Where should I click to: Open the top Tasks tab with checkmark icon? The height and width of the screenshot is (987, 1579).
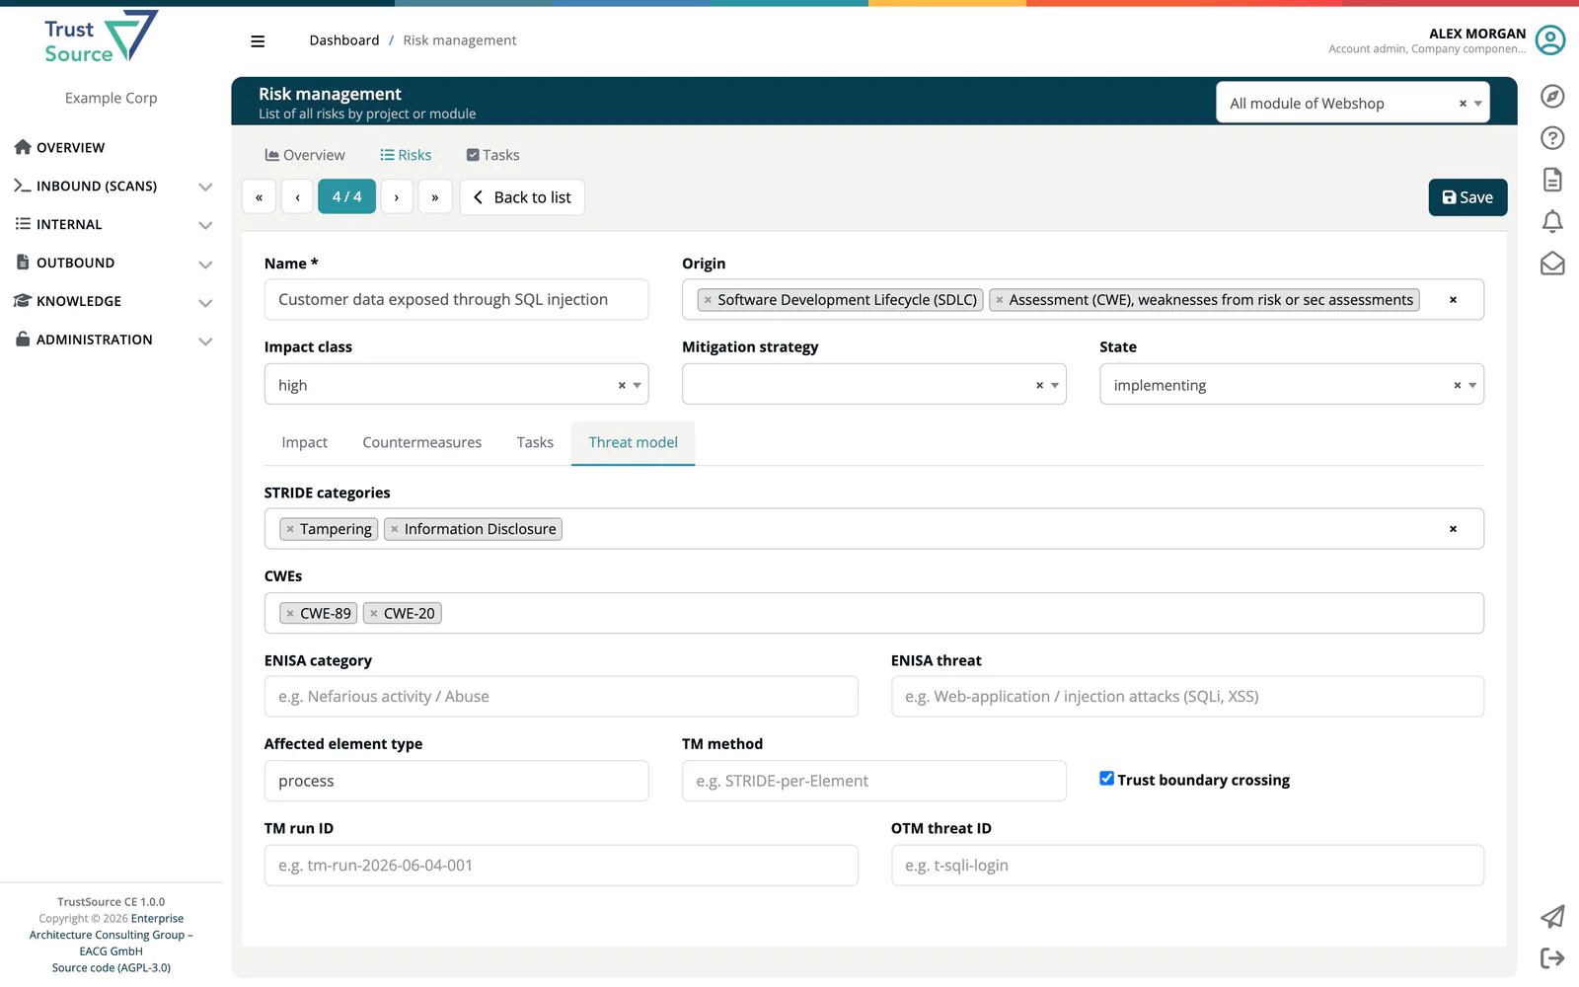coord(492,155)
